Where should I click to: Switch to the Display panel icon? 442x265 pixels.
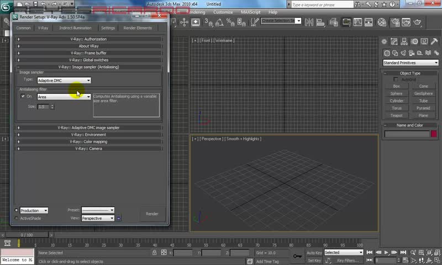click(424, 41)
